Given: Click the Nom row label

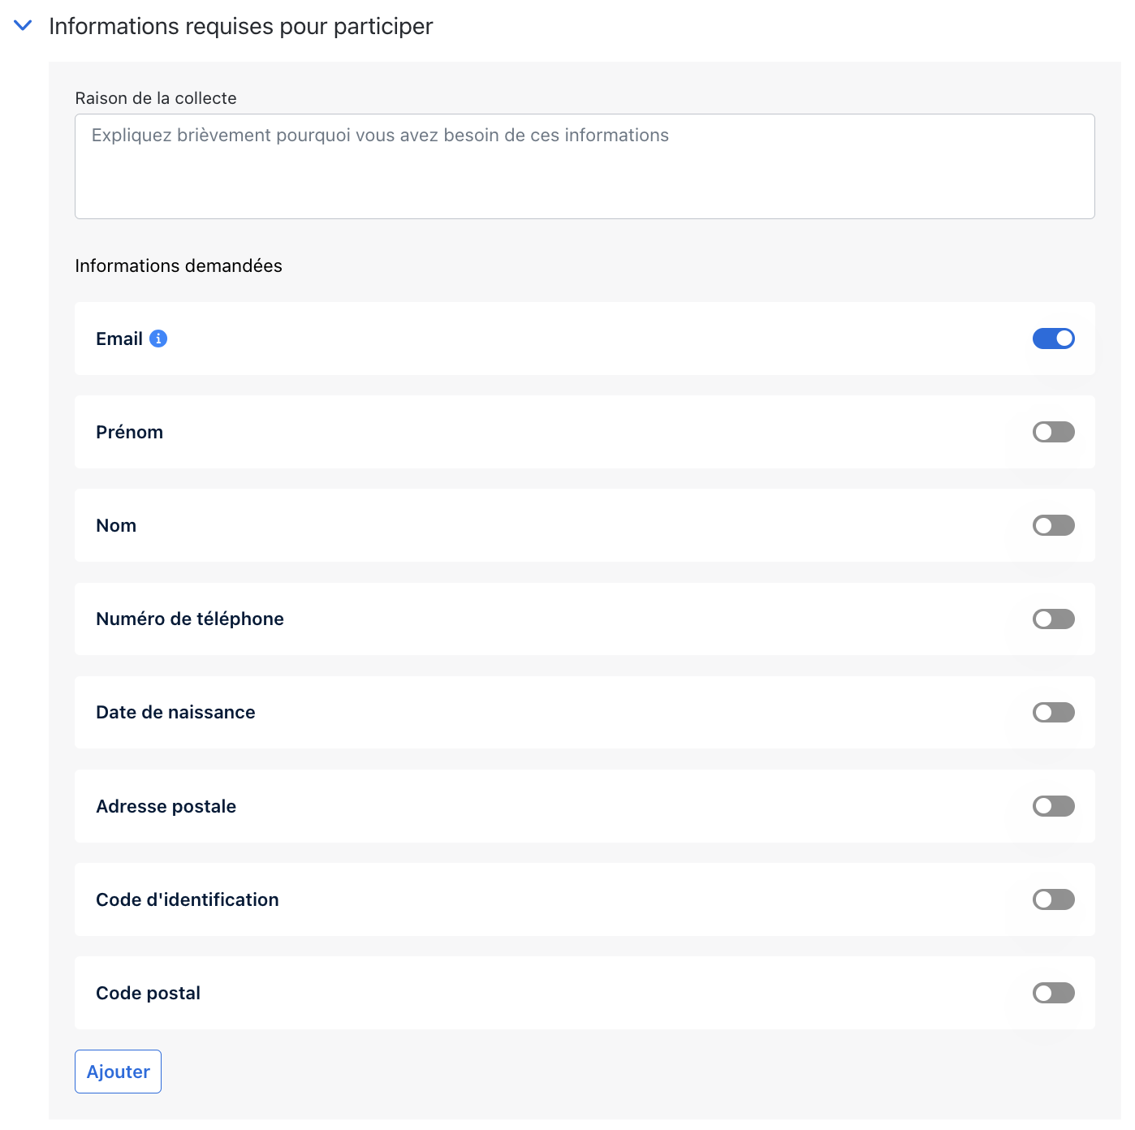Looking at the screenshot, I should click(x=116, y=525).
